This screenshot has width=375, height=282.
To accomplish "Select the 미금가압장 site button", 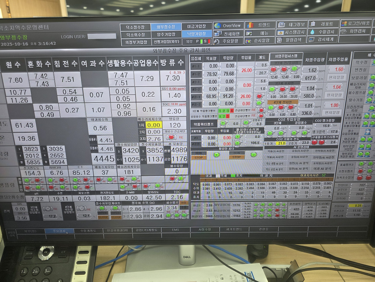I will (196, 26).
